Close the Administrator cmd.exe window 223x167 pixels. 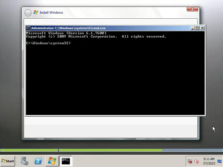pyautogui.click(x=202, y=28)
